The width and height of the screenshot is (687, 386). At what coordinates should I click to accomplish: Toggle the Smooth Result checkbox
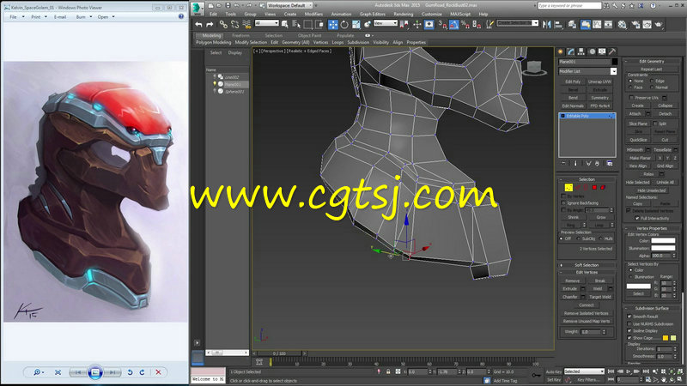(629, 317)
